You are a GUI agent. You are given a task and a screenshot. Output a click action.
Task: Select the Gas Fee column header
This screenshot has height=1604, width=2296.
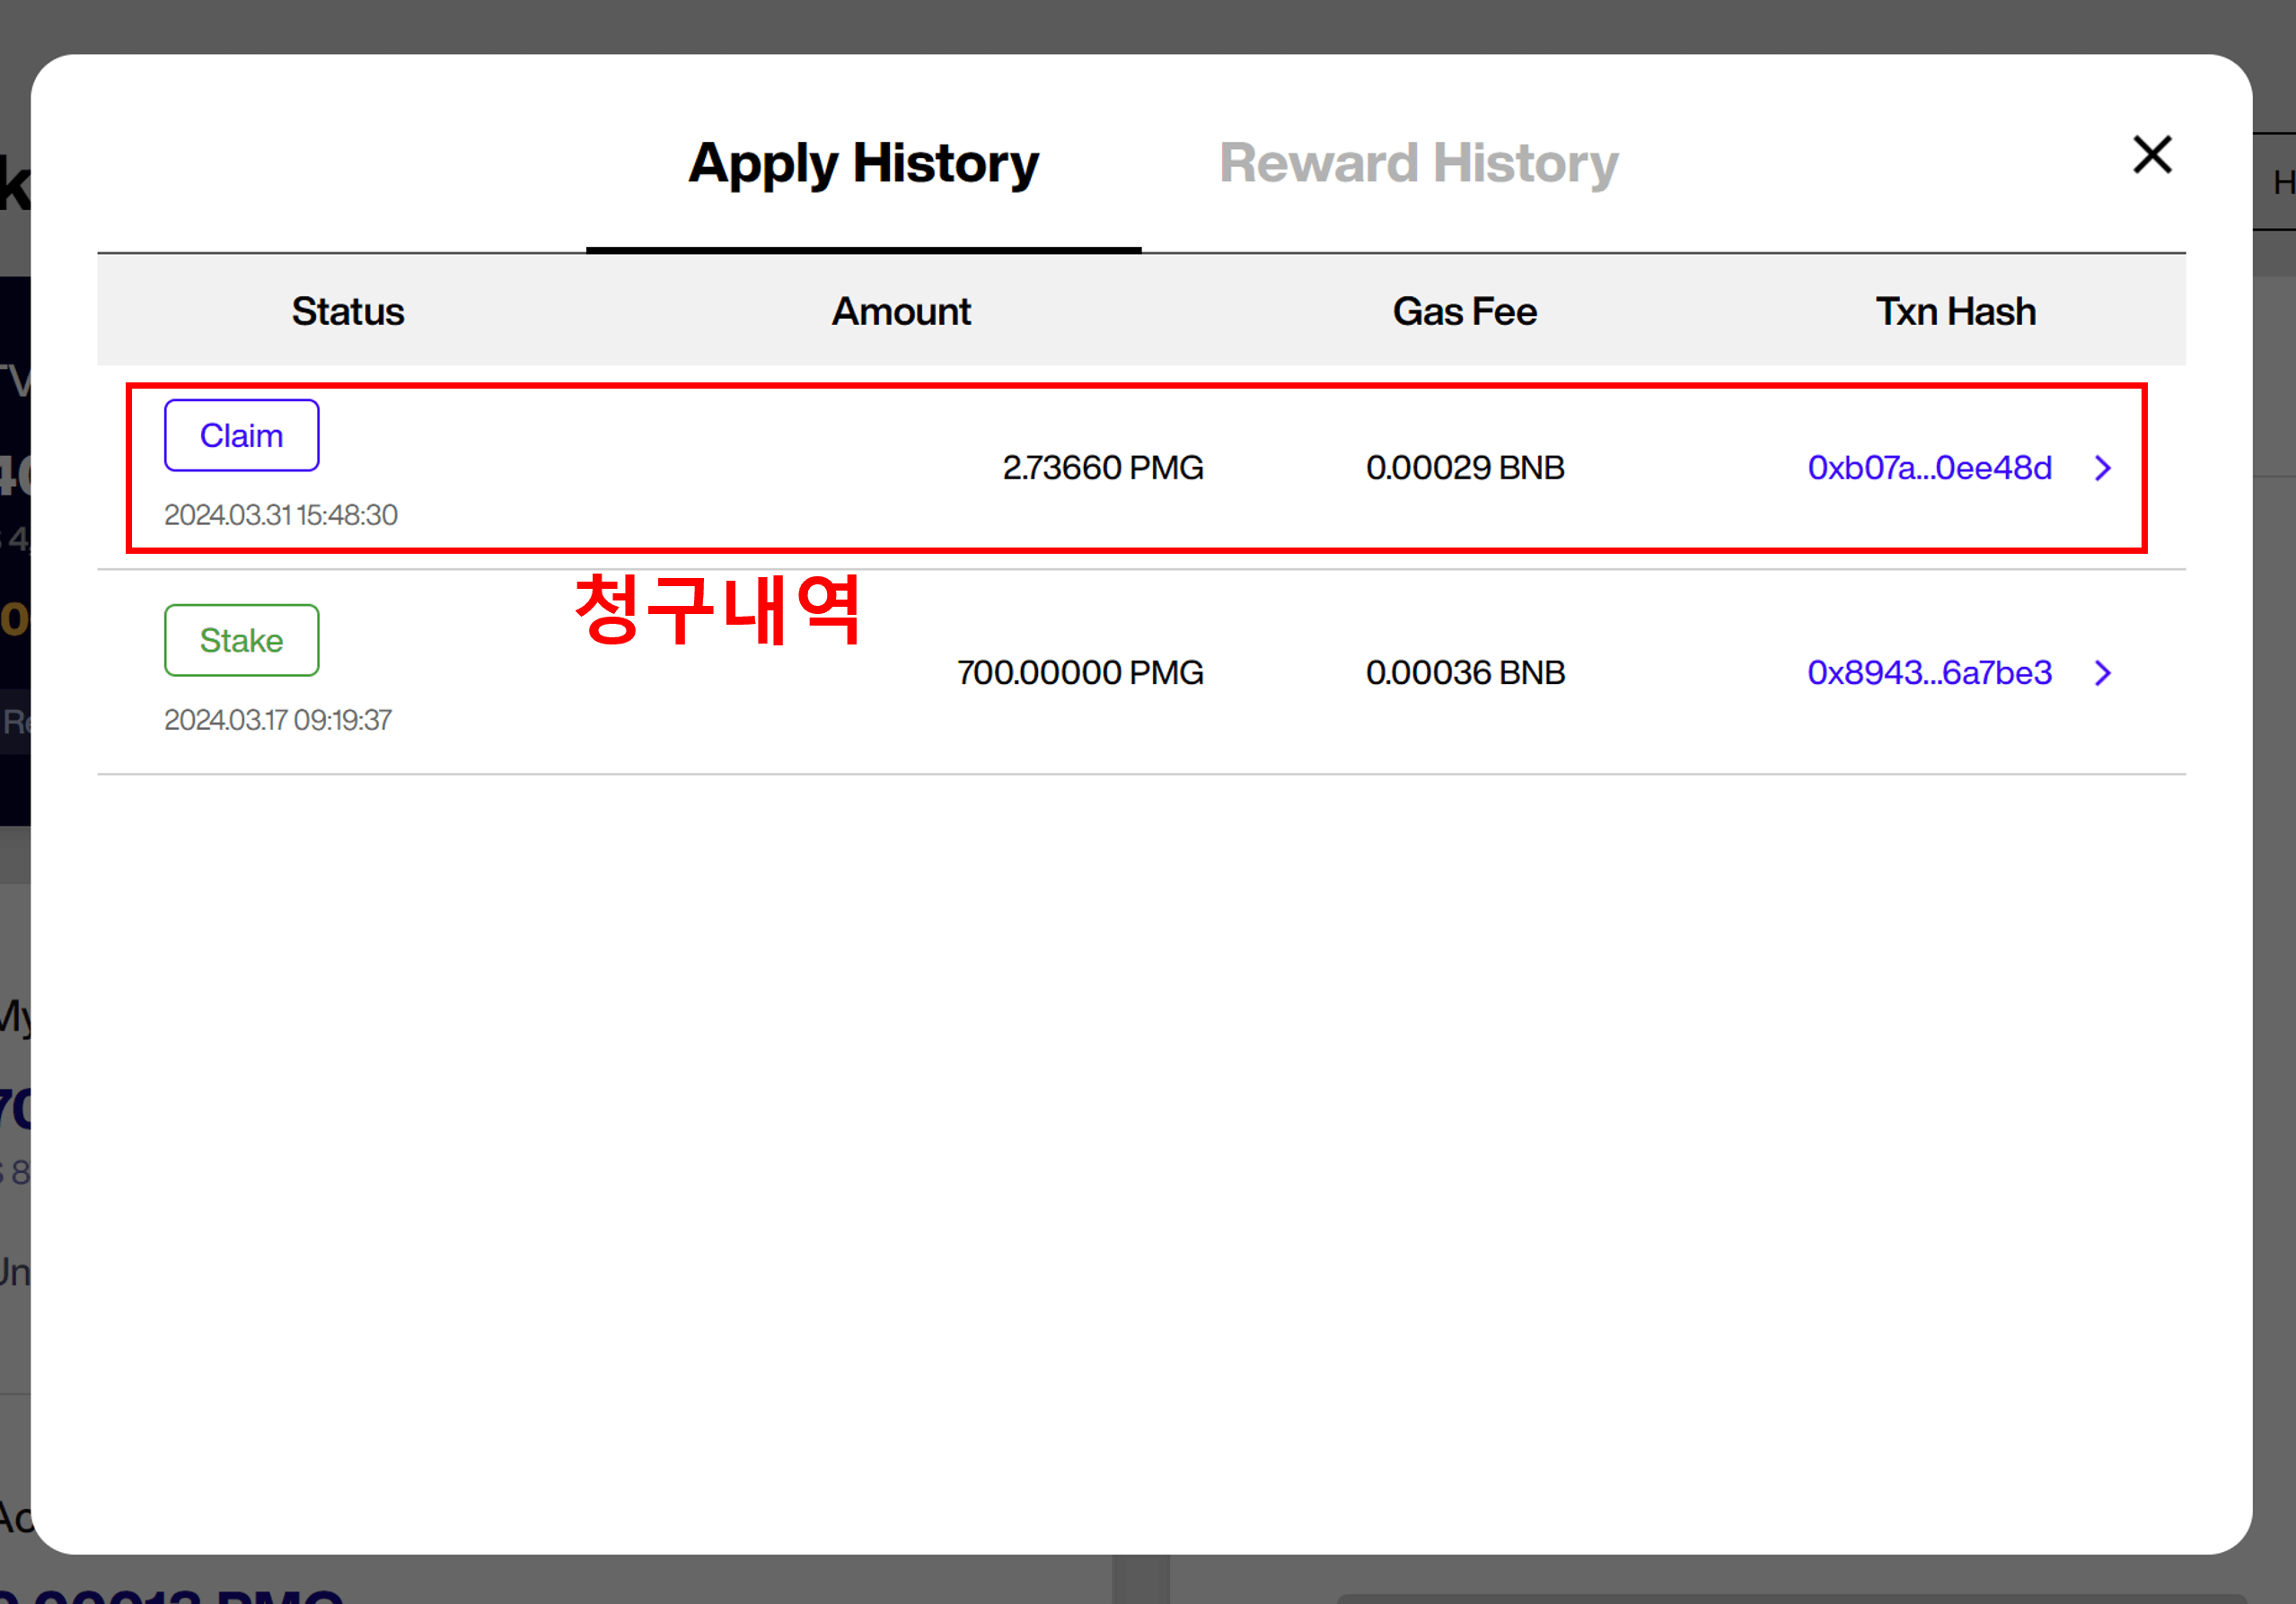click(x=1465, y=311)
